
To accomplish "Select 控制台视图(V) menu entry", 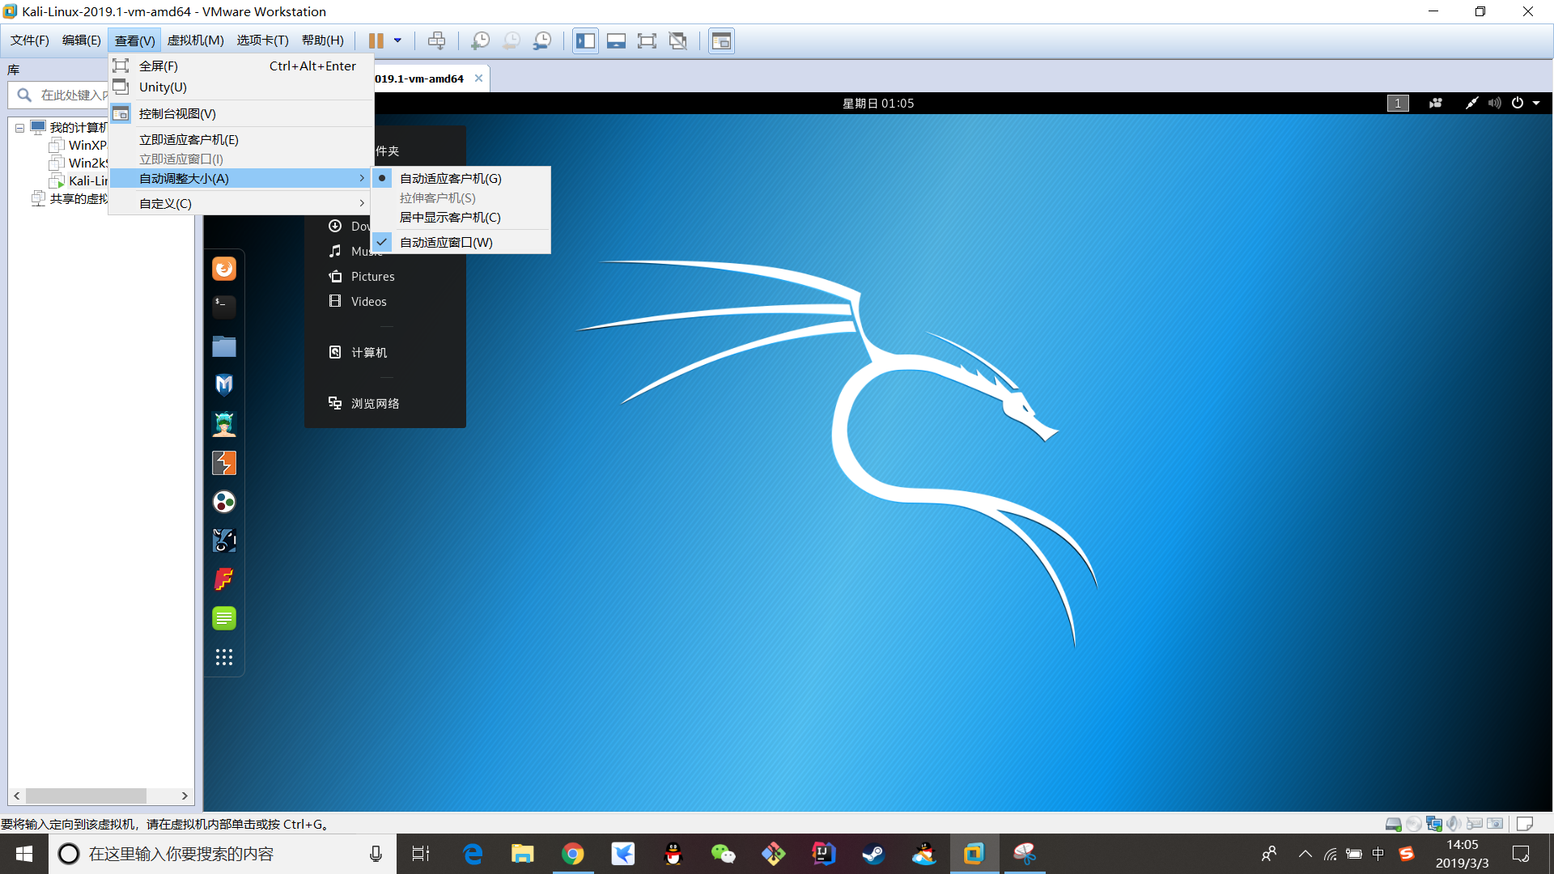I will pyautogui.click(x=241, y=114).
